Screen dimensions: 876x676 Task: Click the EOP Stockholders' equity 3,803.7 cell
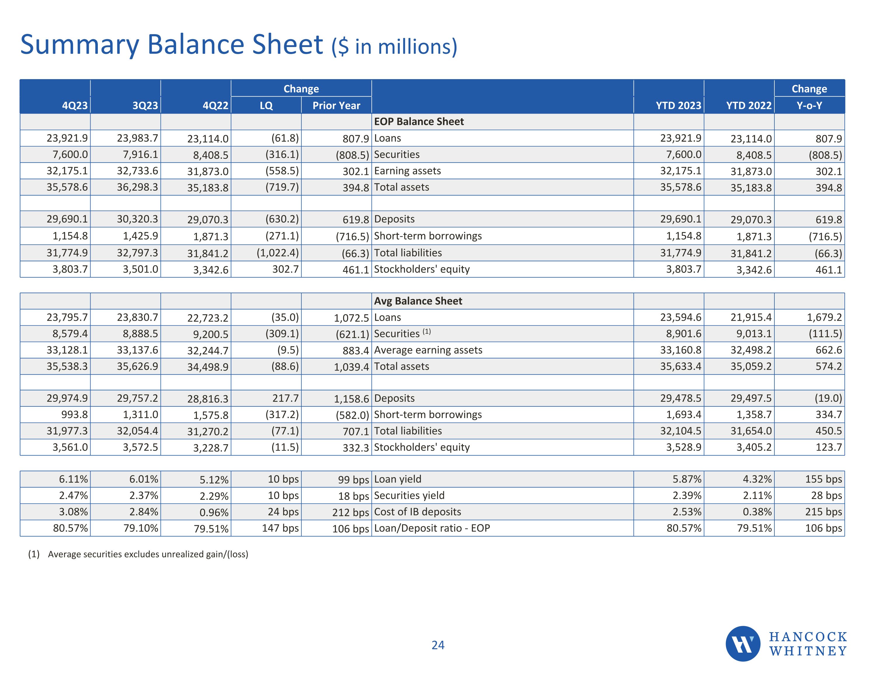pyautogui.click(x=70, y=269)
